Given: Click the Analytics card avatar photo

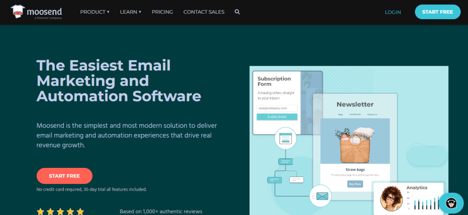Looking at the screenshot, I should click(x=392, y=198).
